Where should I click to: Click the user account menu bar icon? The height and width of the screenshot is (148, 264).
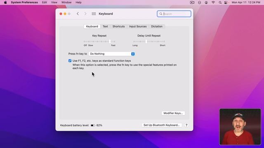206,2
